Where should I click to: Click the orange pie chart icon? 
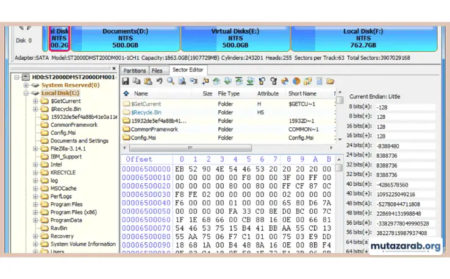click(296, 81)
